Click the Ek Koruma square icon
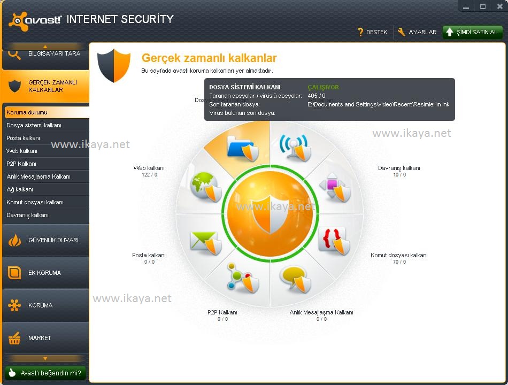The image size is (508, 385). pyautogui.click(x=14, y=273)
